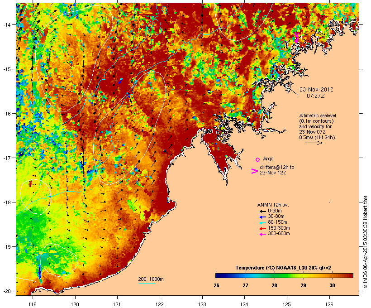Click the 123 longitude axis label

202,304
